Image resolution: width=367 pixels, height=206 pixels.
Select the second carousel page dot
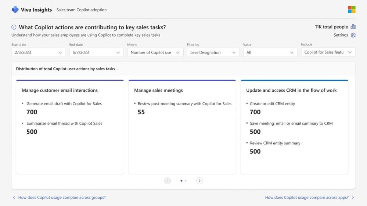click(x=186, y=181)
